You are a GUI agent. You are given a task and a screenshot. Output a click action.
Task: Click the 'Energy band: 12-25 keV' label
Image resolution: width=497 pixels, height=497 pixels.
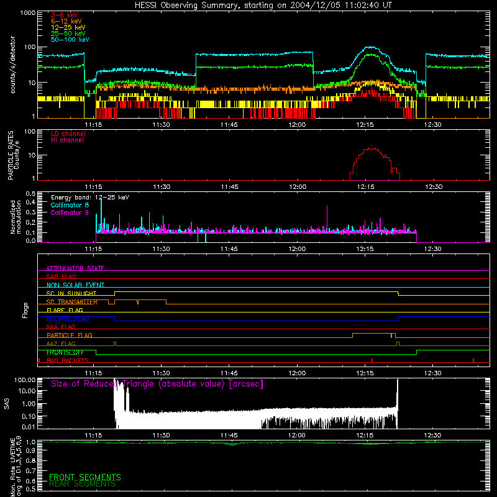(x=90, y=198)
